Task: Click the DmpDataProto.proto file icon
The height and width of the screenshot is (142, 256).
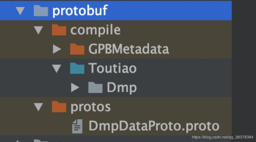Action: [77, 126]
